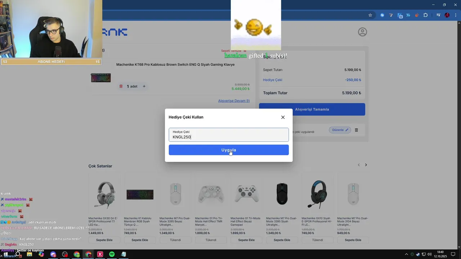Bookmark this page with the star icon

[x=370, y=15]
